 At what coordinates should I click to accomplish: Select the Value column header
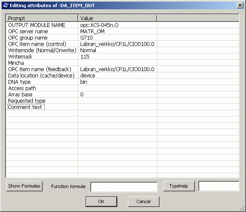(x=117, y=18)
